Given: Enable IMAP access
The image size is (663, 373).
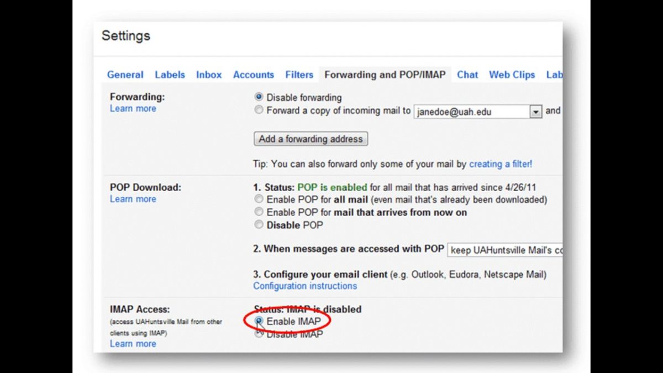Looking at the screenshot, I should pos(259,321).
